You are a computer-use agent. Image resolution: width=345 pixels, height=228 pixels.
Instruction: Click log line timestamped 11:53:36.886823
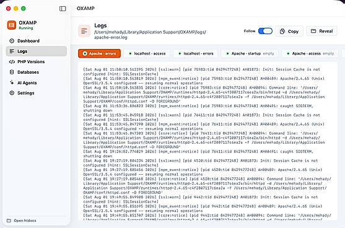pyautogui.click(x=198, y=108)
